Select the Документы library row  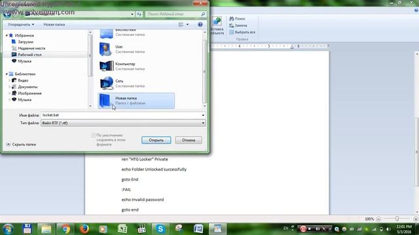(x=27, y=87)
